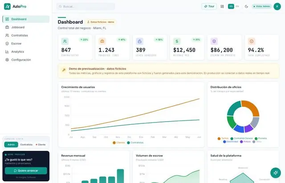The width and height of the screenshot is (285, 183).
Task: Open the Dashboard sidebar item
Action: point(26,19)
